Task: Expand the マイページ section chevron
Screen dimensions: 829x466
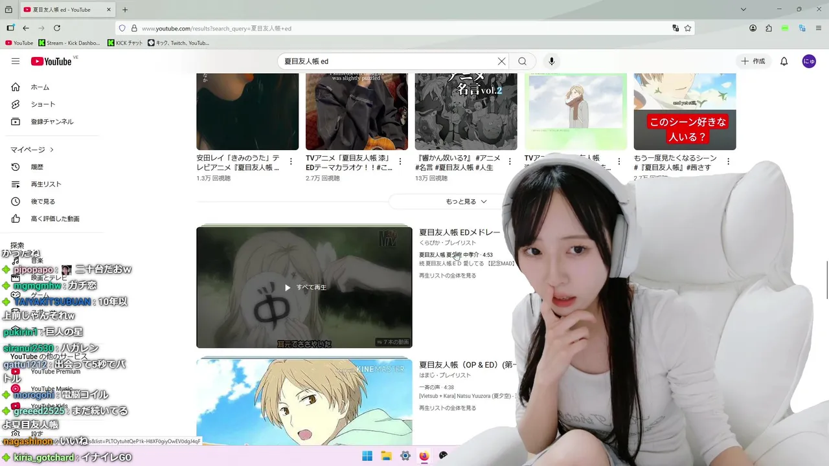Action: point(52,150)
